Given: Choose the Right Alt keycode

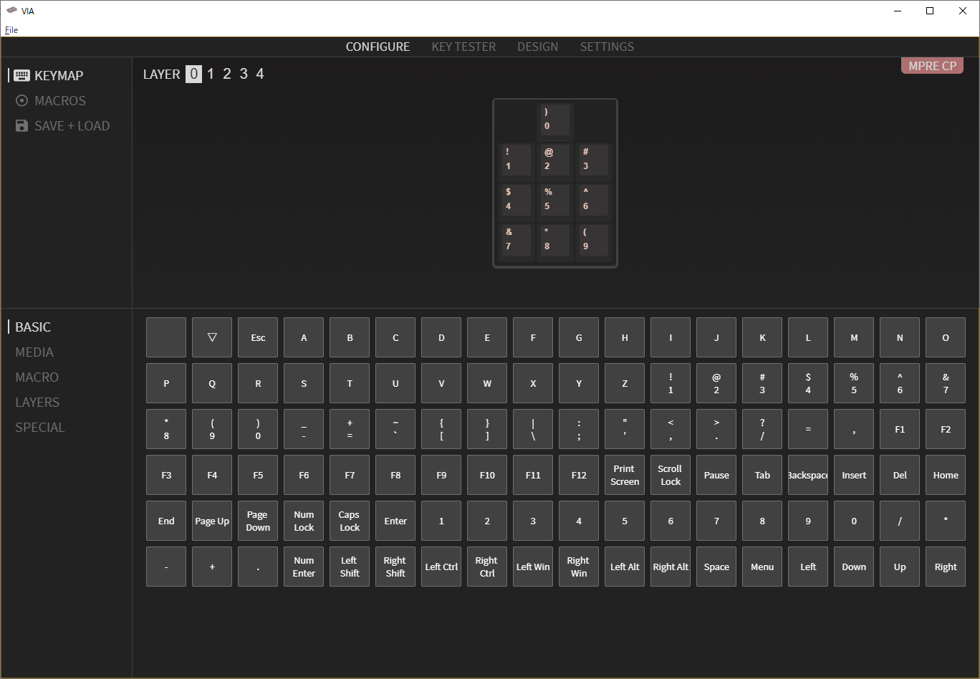Looking at the screenshot, I should pos(671,567).
